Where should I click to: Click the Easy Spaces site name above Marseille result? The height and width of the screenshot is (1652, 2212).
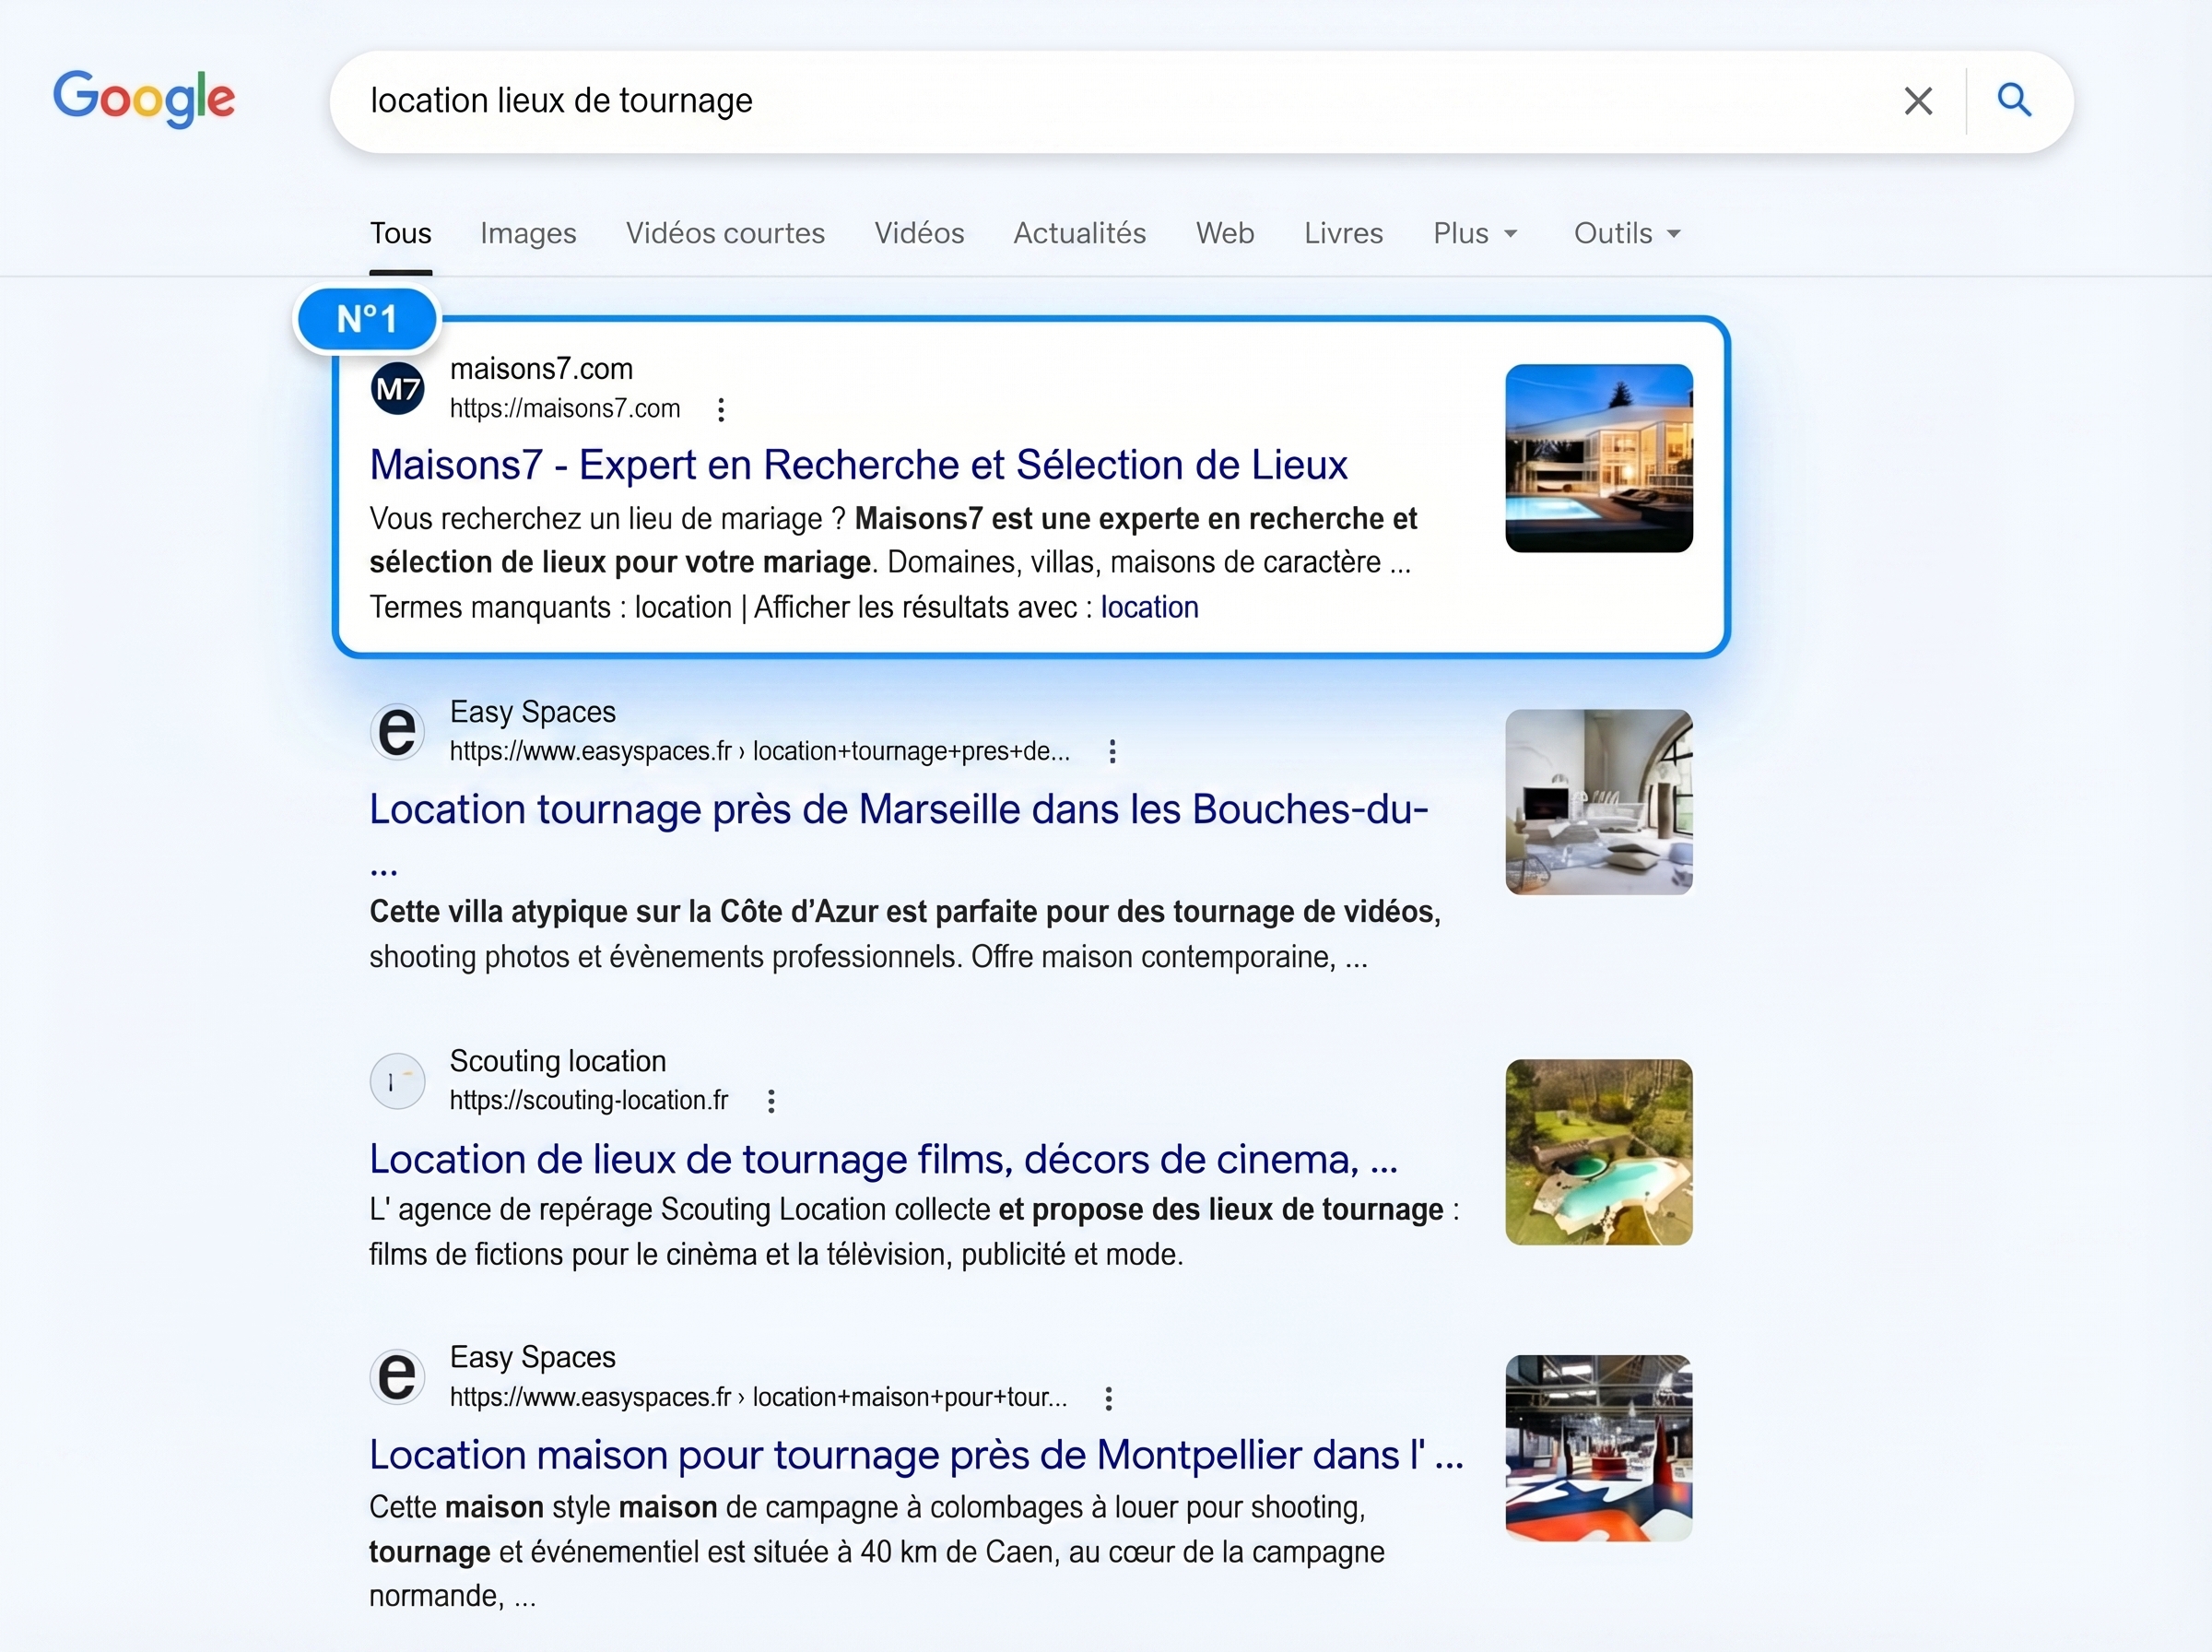click(532, 712)
